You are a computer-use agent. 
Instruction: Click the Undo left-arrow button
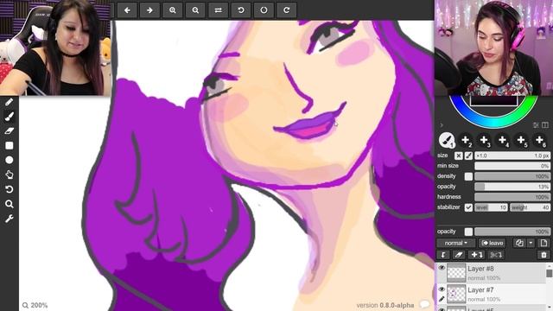pos(127,10)
